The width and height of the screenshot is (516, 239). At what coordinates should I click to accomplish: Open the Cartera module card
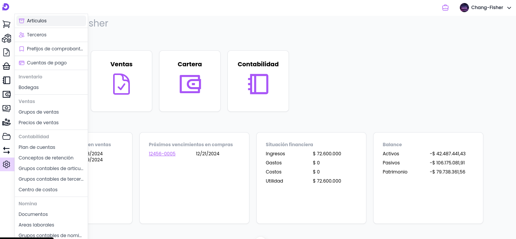coord(190,81)
